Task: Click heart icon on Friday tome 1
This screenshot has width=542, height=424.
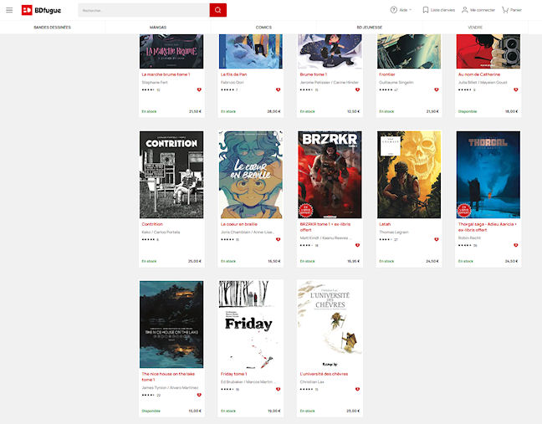Action: coord(279,390)
